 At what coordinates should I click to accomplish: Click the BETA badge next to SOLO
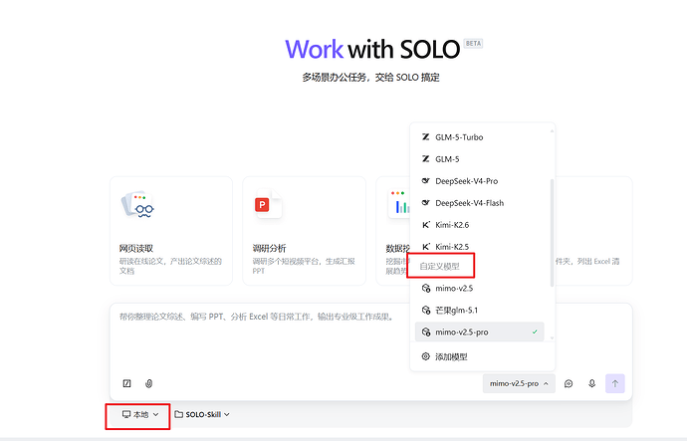473,44
